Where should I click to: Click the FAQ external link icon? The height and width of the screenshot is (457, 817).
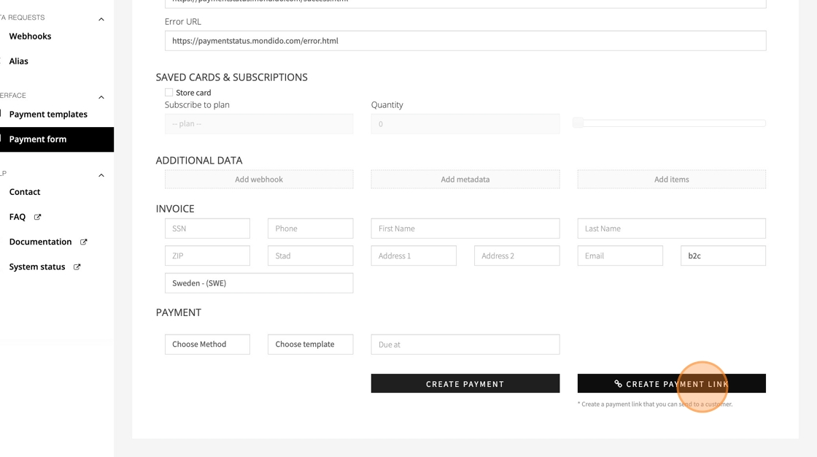[38, 217]
